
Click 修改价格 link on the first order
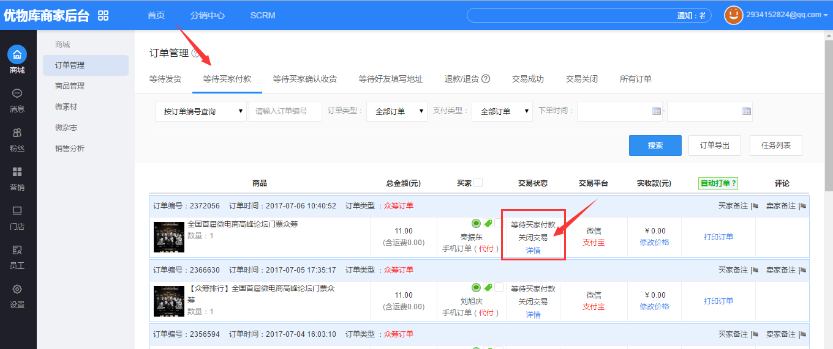[654, 242]
